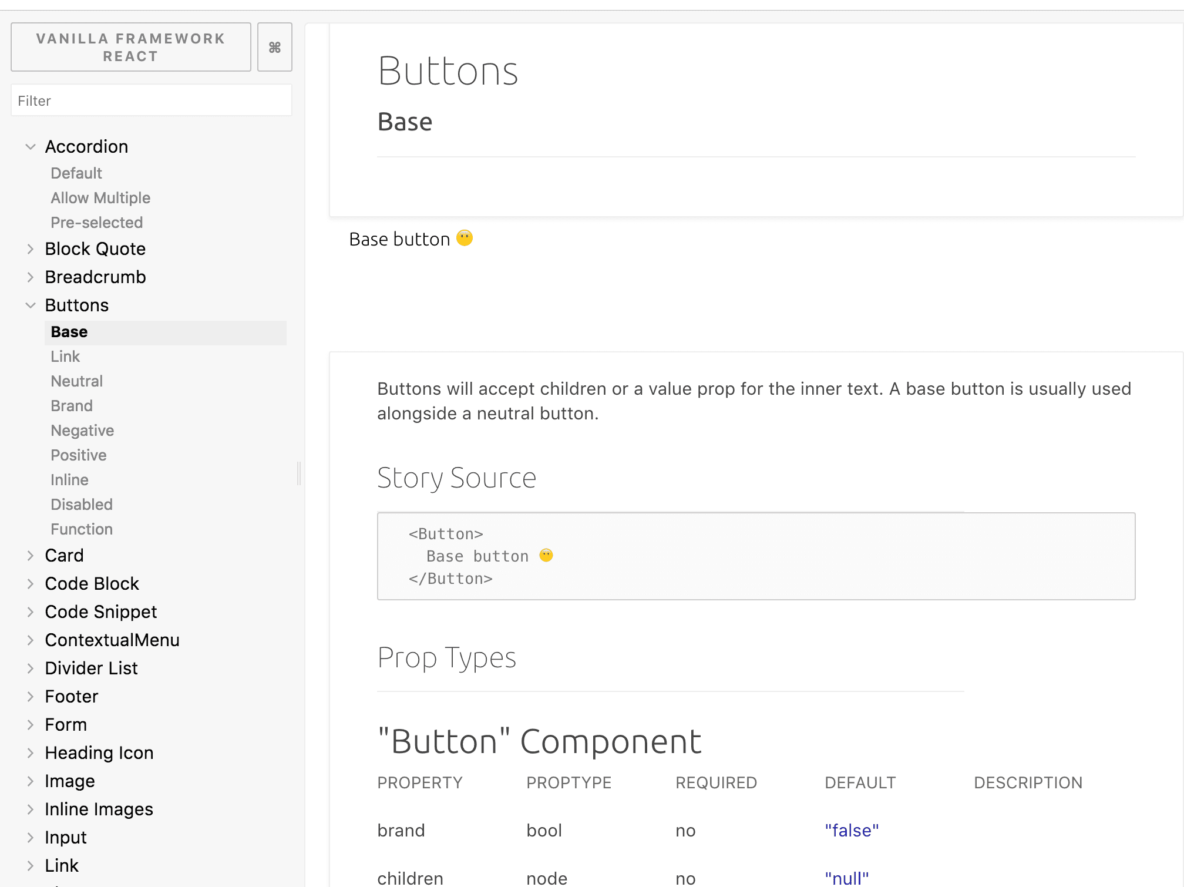Open the Negative button story

(x=82, y=431)
